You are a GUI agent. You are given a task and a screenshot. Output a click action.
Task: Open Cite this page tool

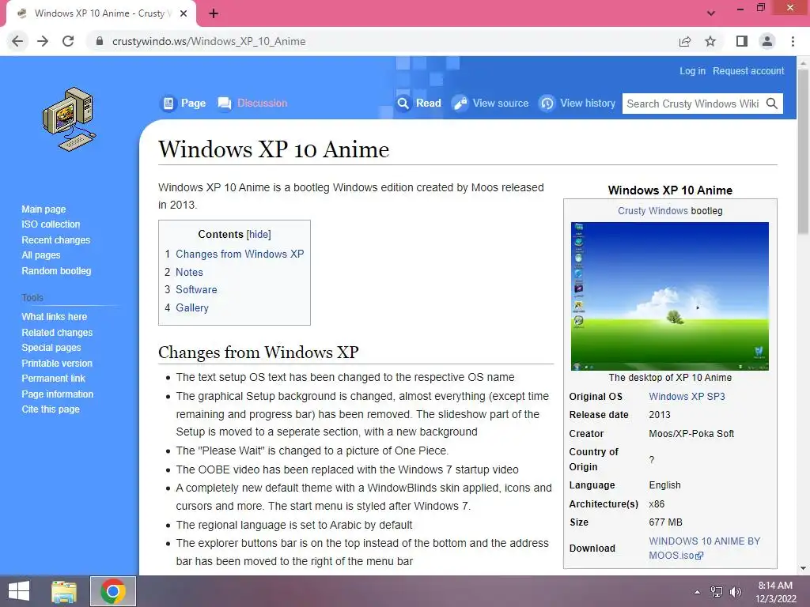click(51, 409)
